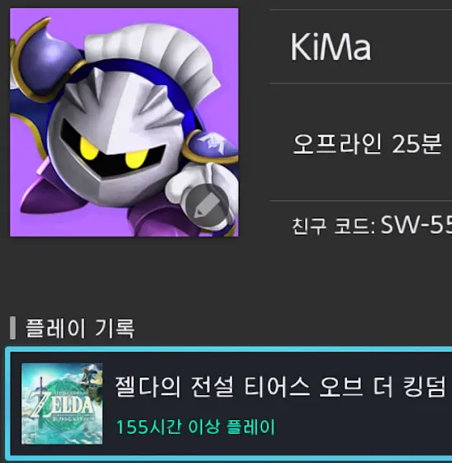This screenshot has height=463, width=452.
Task: Click the Zelda logo on game cover
Action: click(61, 404)
